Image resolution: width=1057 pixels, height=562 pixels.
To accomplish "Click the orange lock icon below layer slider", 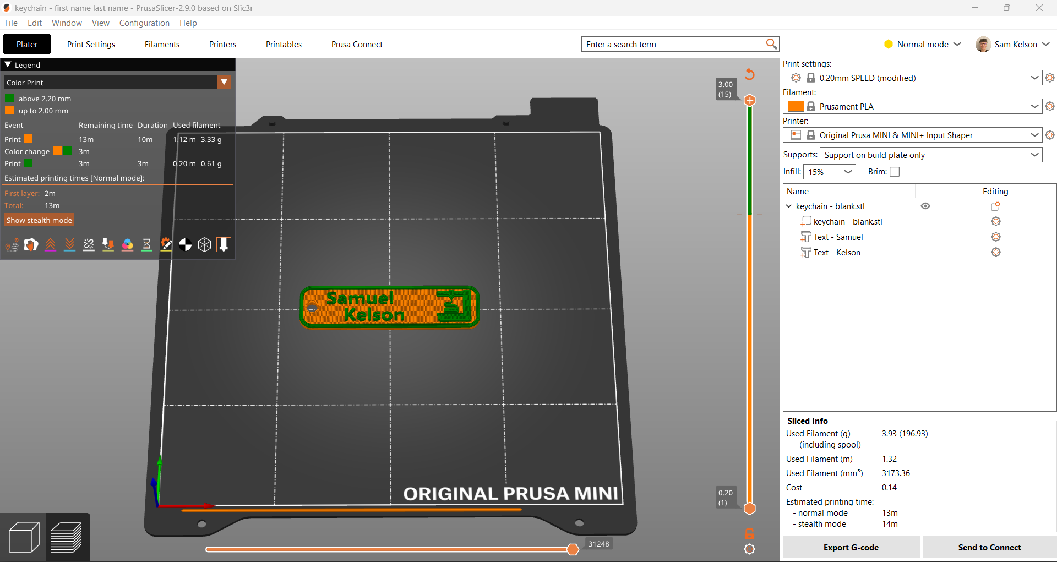I will (749, 533).
